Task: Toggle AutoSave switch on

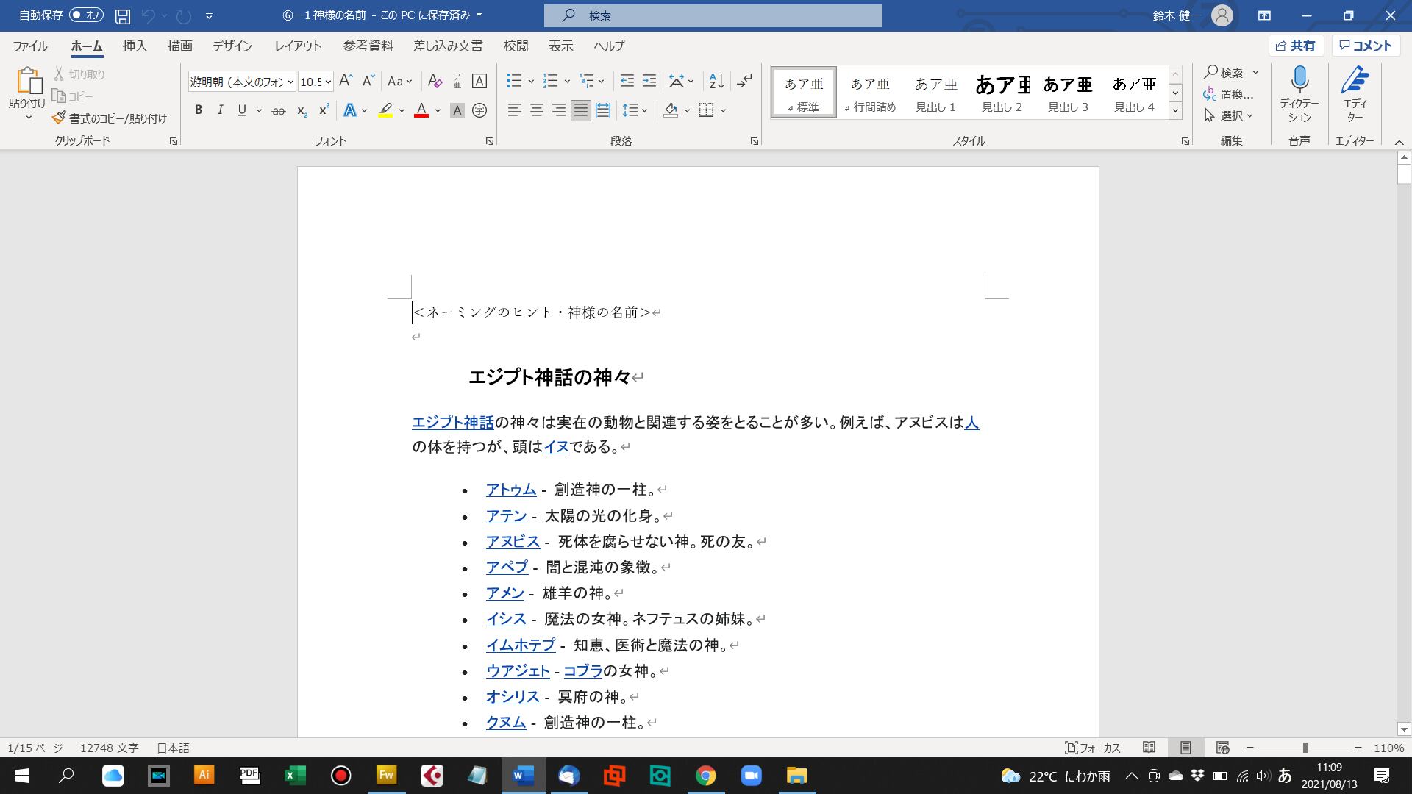Action: 86,15
